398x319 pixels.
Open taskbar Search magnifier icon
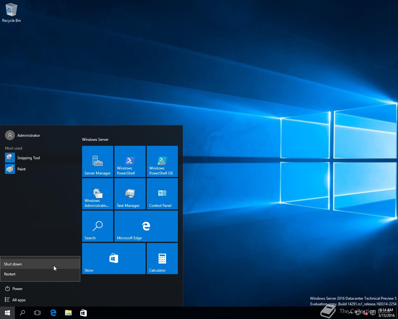[x=22, y=313]
